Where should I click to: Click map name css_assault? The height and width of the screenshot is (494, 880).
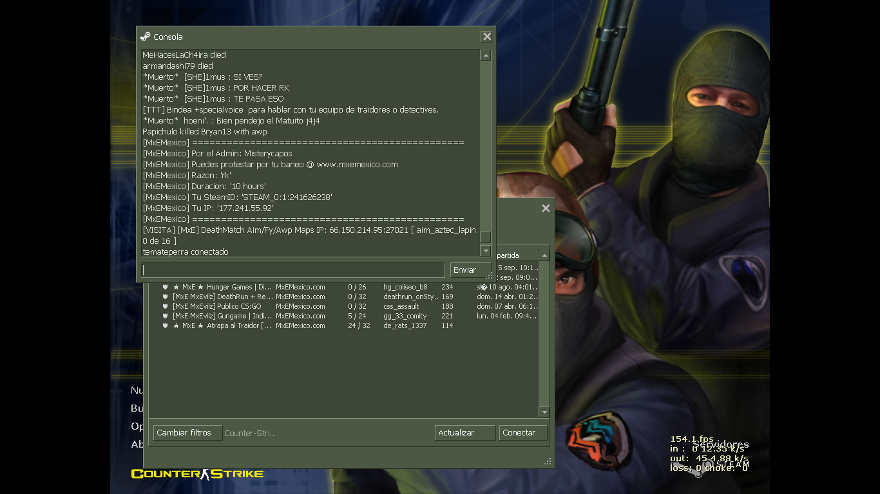[401, 306]
